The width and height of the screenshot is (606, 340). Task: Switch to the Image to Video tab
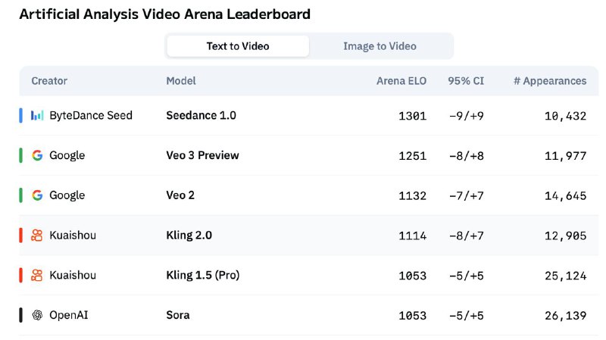(x=380, y=46)
